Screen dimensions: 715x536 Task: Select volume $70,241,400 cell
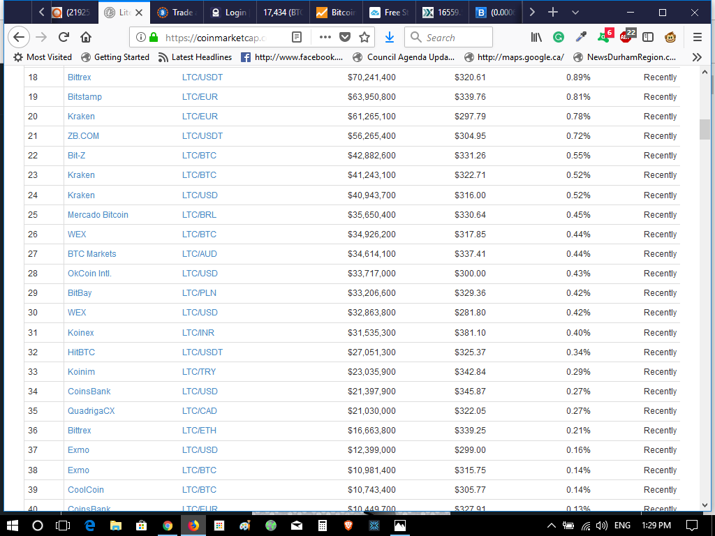(x=371, y=77)
